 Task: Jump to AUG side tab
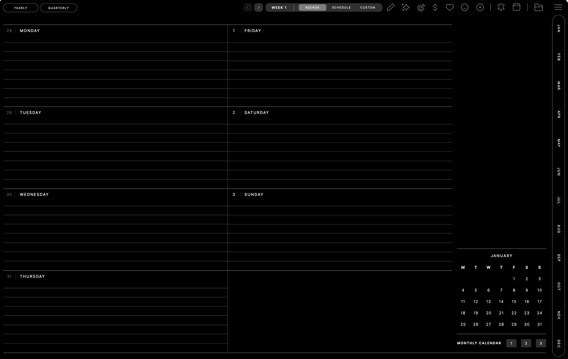tap(559, 229)
